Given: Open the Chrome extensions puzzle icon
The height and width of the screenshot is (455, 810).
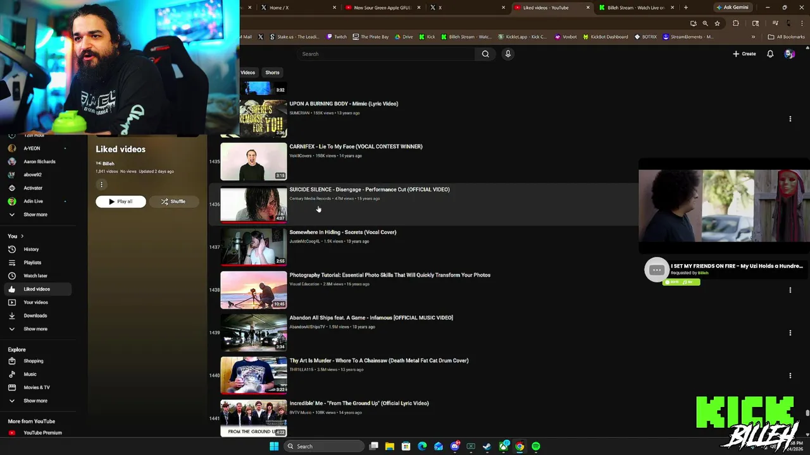Looking at the screenshot, I should pyautogui.click(x=735, y=23).
